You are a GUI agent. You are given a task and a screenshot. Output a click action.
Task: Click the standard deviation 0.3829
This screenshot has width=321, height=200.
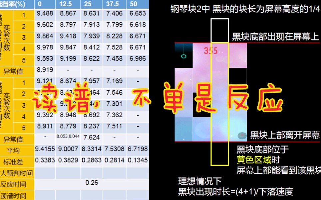tap(68, 160)
